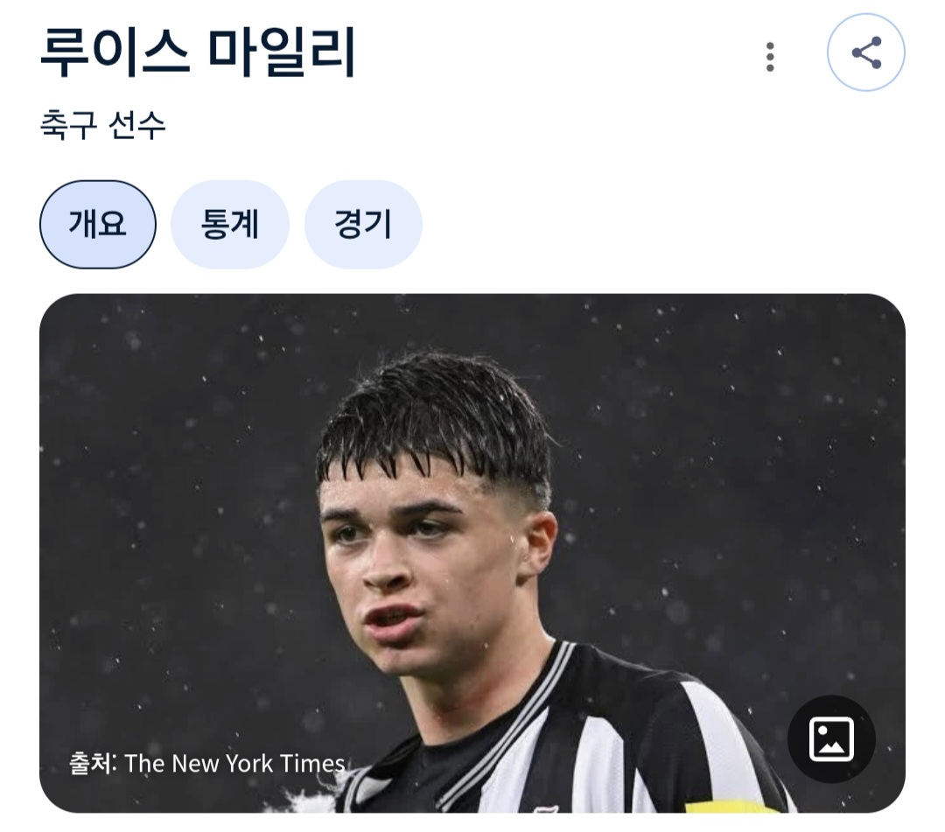Image resolution: width=945 pixels, height=832 pixels.
Task: Click the 축구 선수 subtitle text
Action: pos(102,126)
